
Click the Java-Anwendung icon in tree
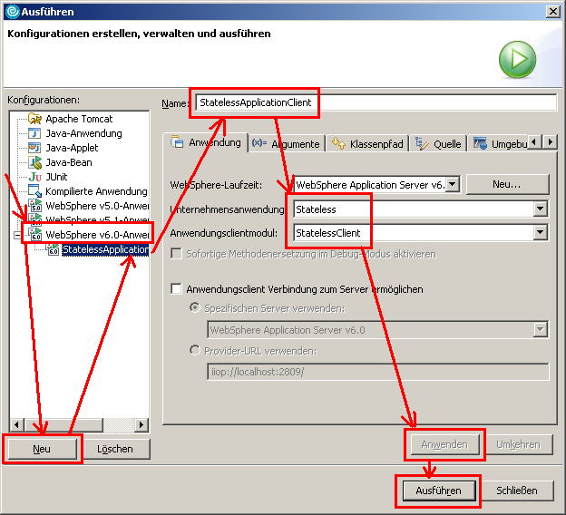[x=34, y=133]
